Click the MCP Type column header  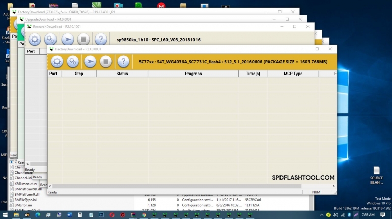click(x=293, y=74)
